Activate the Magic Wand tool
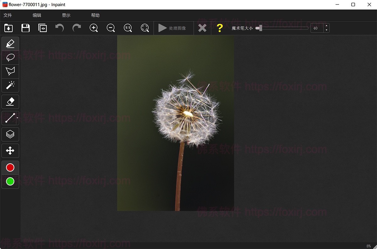The image size is (377, 249). tap(10, 85)
